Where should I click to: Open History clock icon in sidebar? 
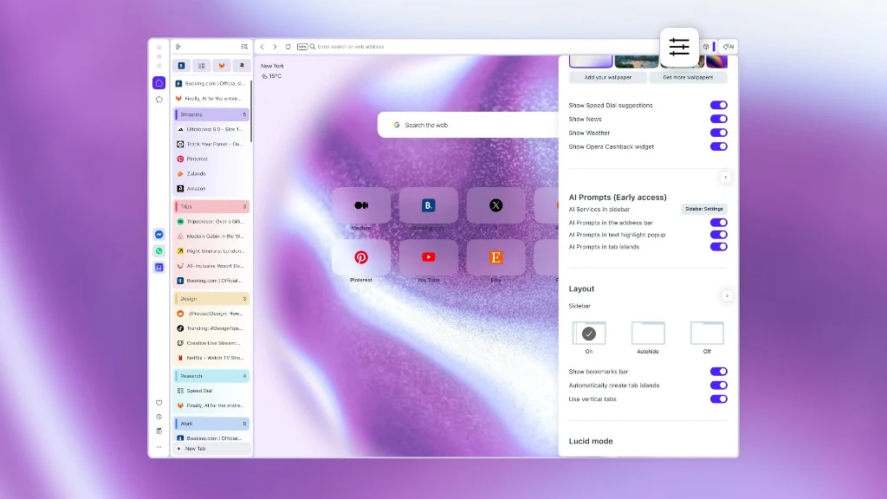click(x=159, y=417)
